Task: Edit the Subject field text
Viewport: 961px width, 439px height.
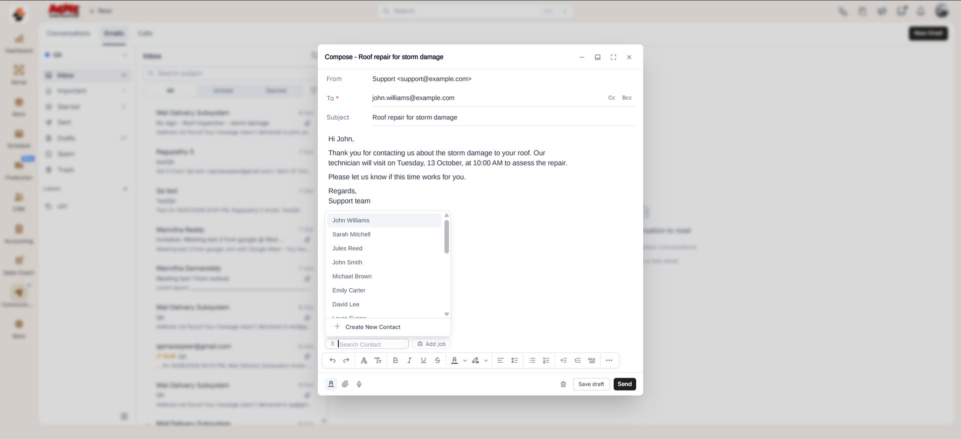Action: click(x=503, y=117)
